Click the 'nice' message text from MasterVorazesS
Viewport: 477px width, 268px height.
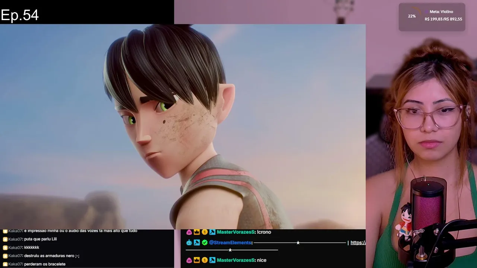[262, 260]
